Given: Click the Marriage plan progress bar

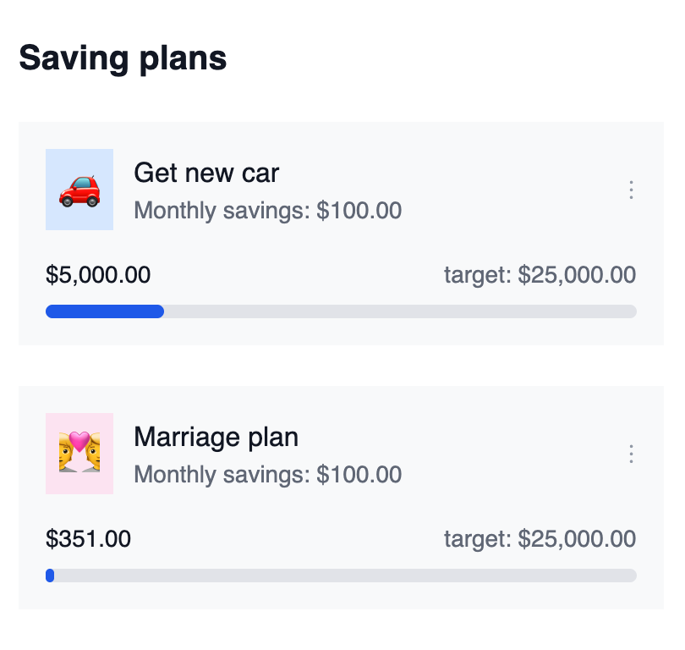Looking at the screenshot, I should coord(341,576).
